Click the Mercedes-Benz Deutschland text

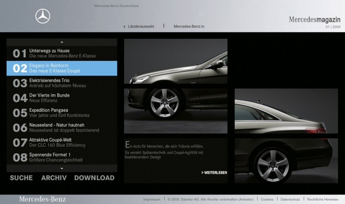[116, 6]
